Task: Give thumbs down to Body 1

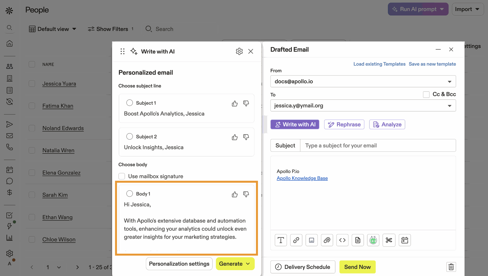Action: [x=246, y=194]
